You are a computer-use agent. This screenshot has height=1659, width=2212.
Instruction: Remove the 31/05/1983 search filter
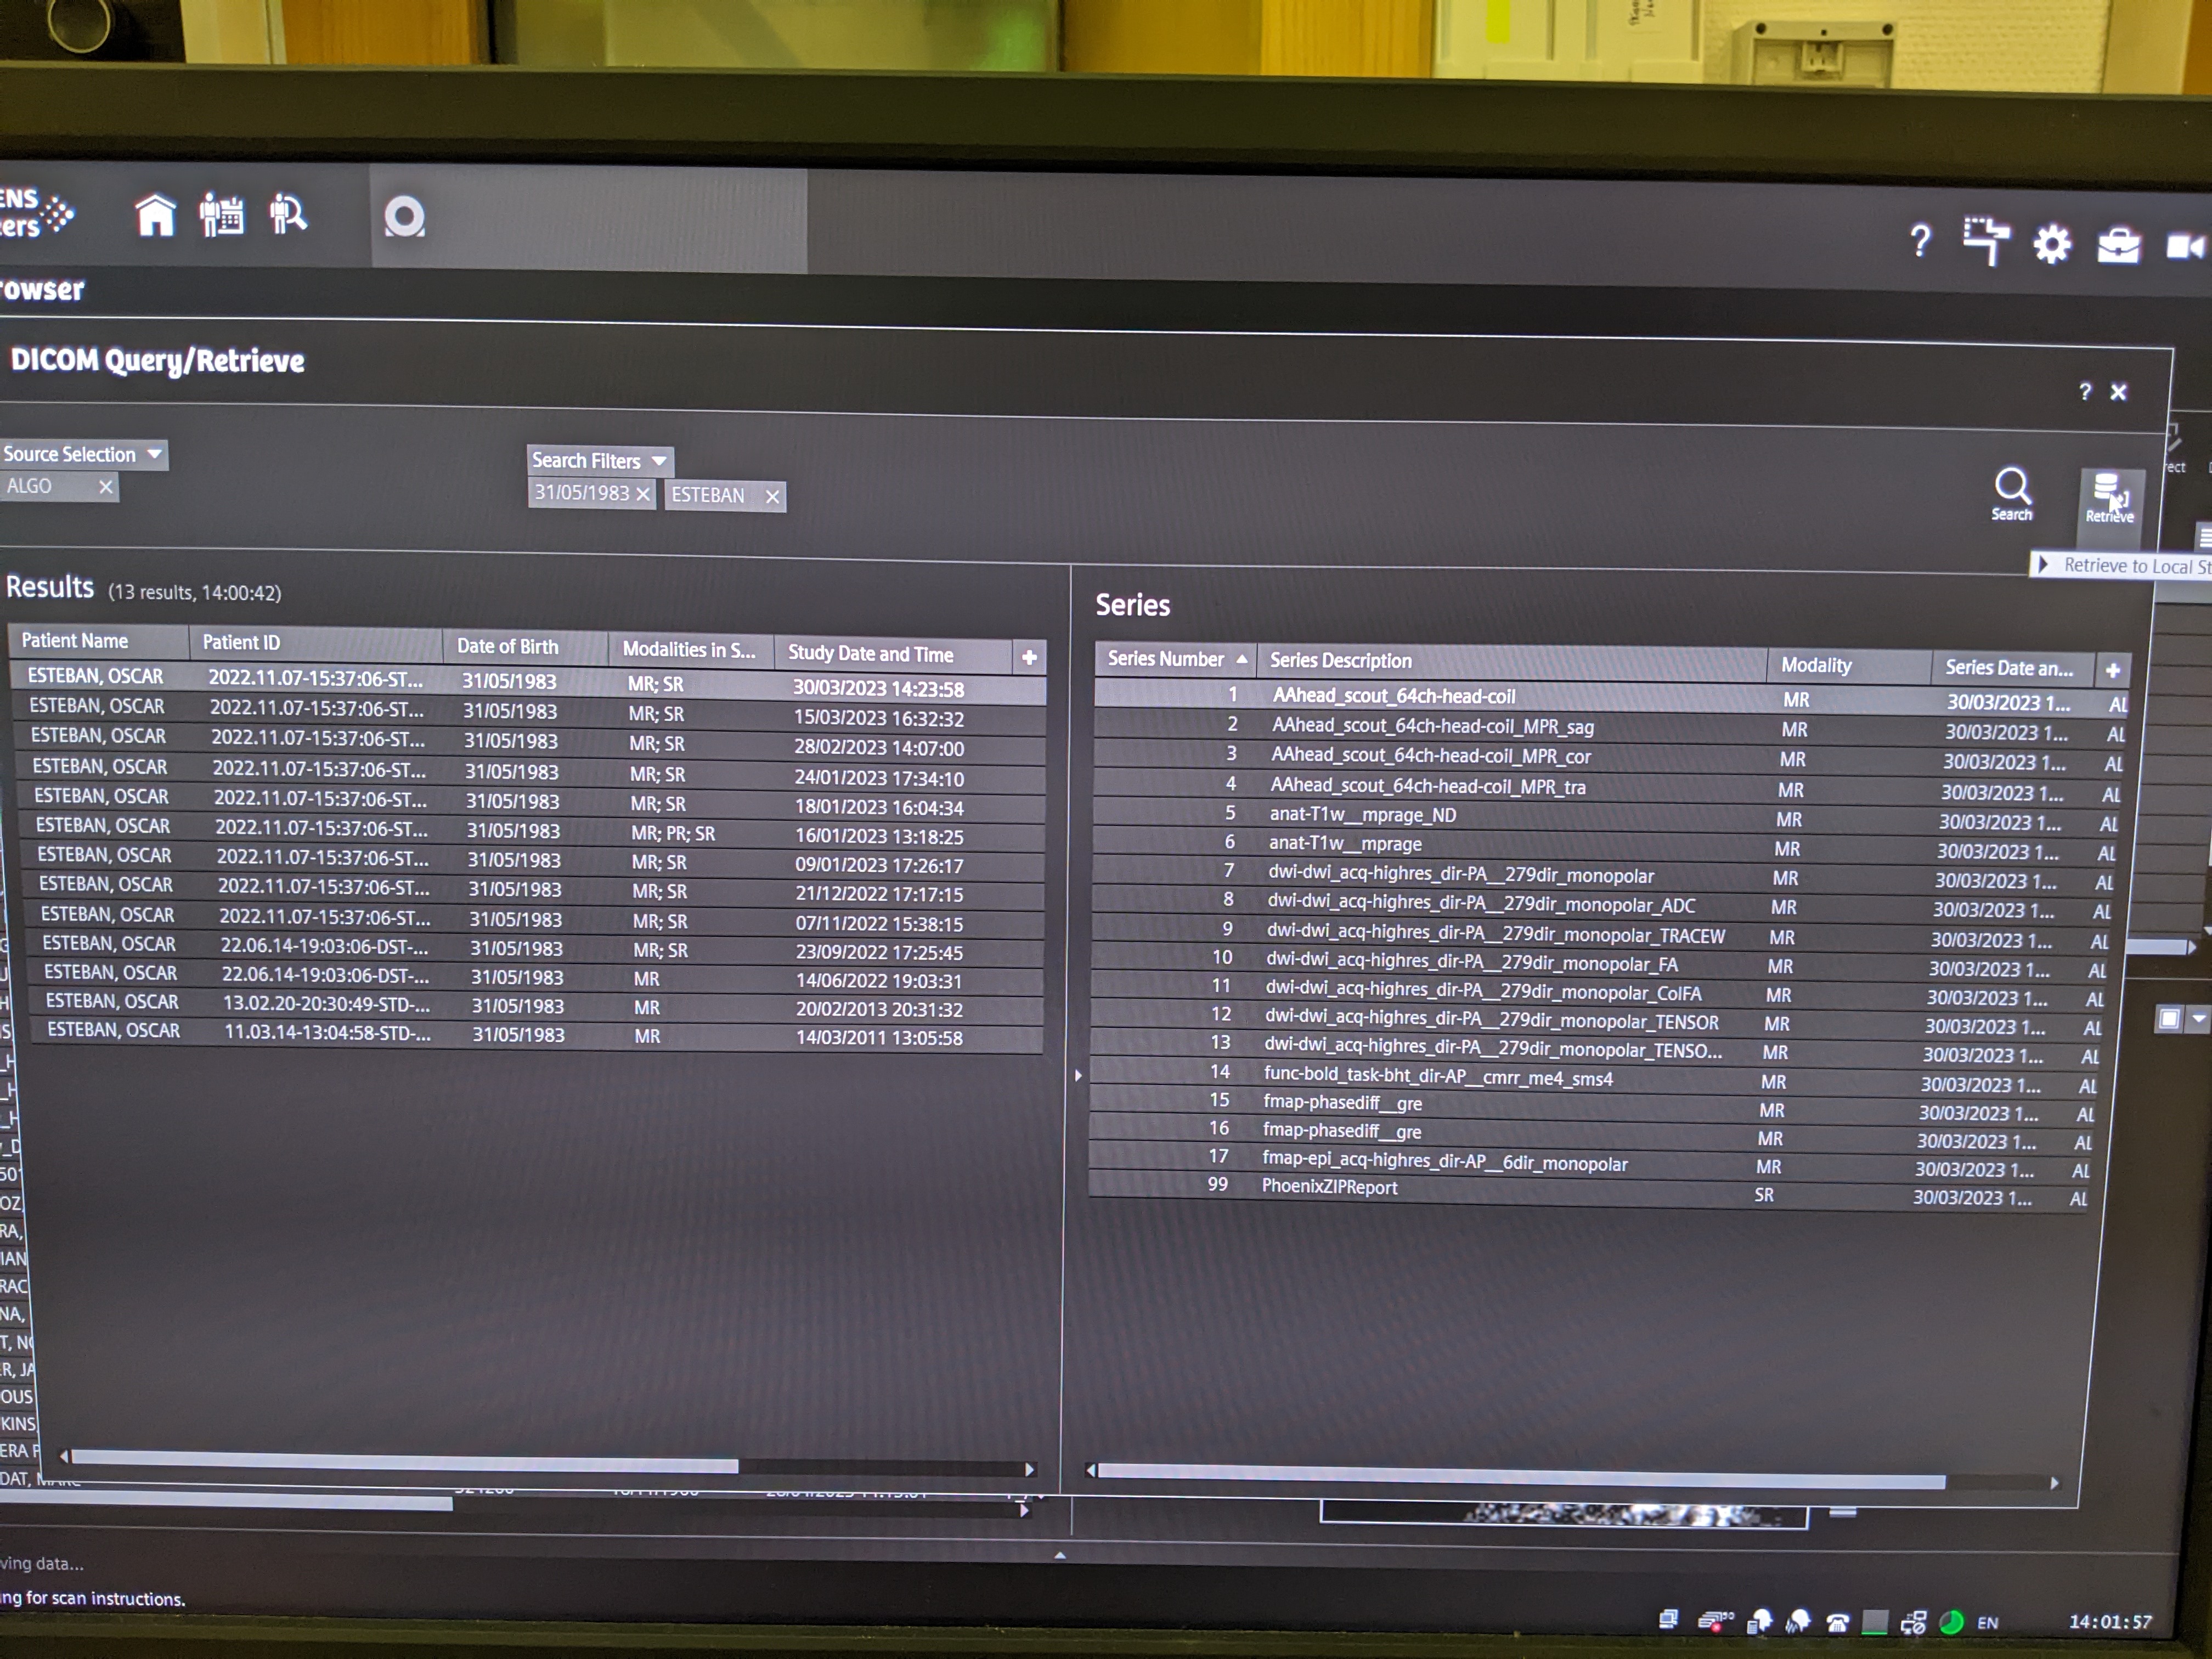643,494
